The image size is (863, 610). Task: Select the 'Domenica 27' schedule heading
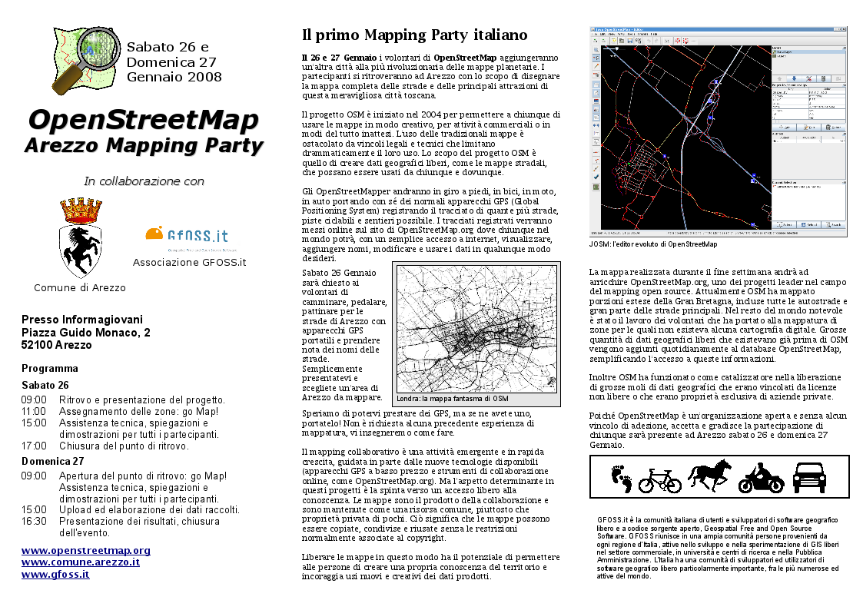[53, 461]
